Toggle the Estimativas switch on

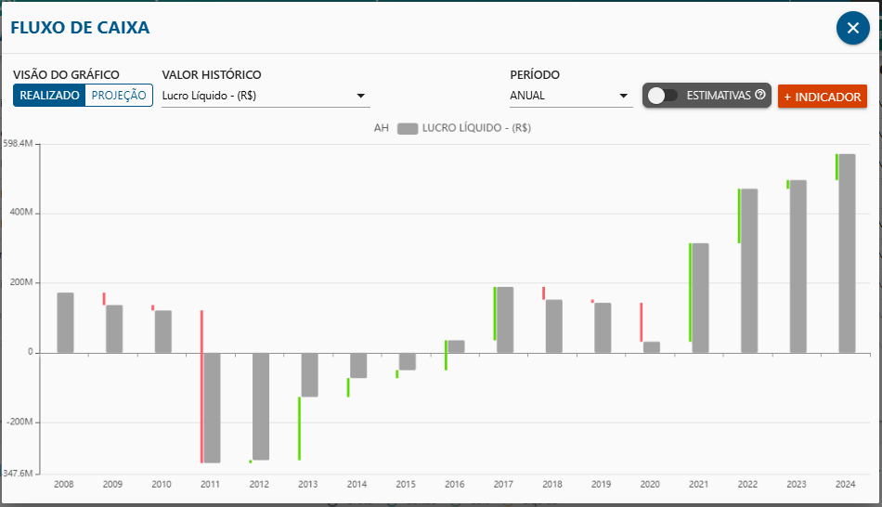click(663, 96)
